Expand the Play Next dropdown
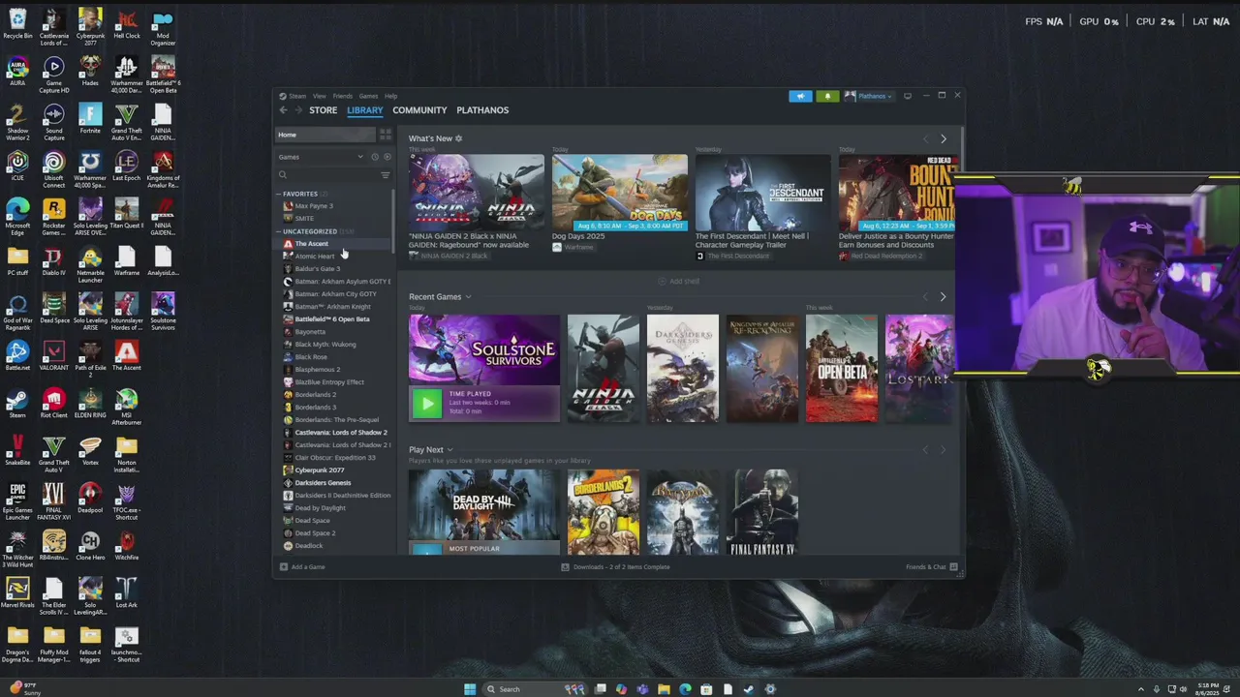 [x=449, y=450]
